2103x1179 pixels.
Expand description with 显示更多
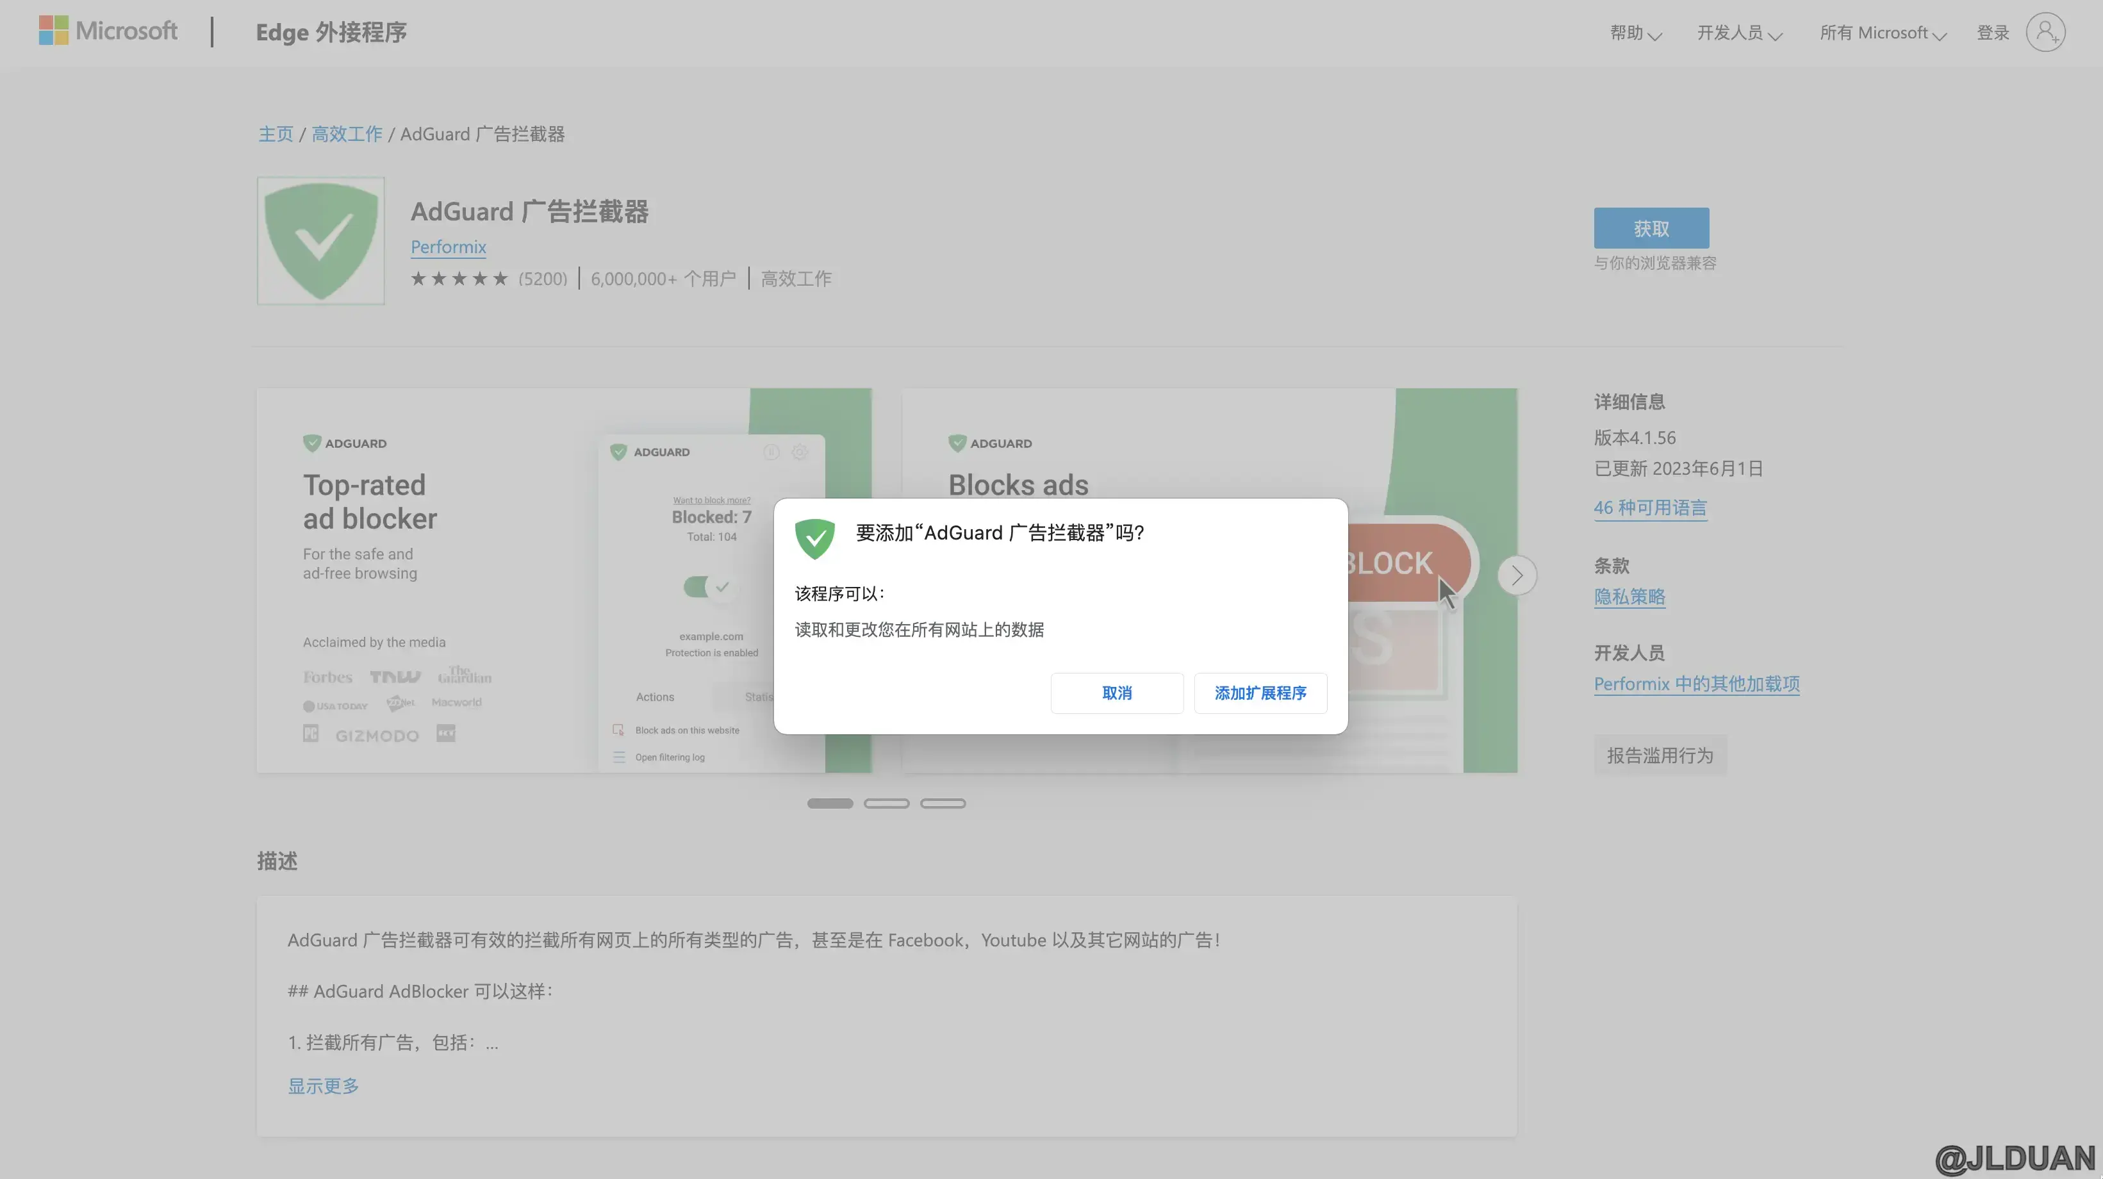click(324, 1086)
